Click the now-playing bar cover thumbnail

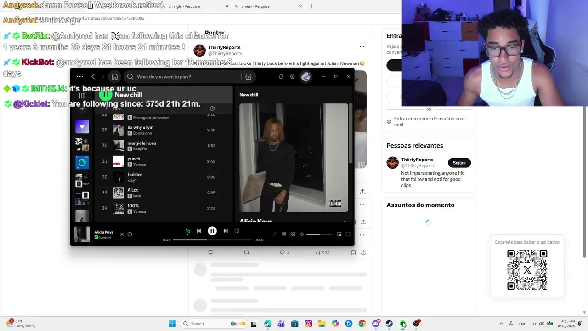(82, 234)
